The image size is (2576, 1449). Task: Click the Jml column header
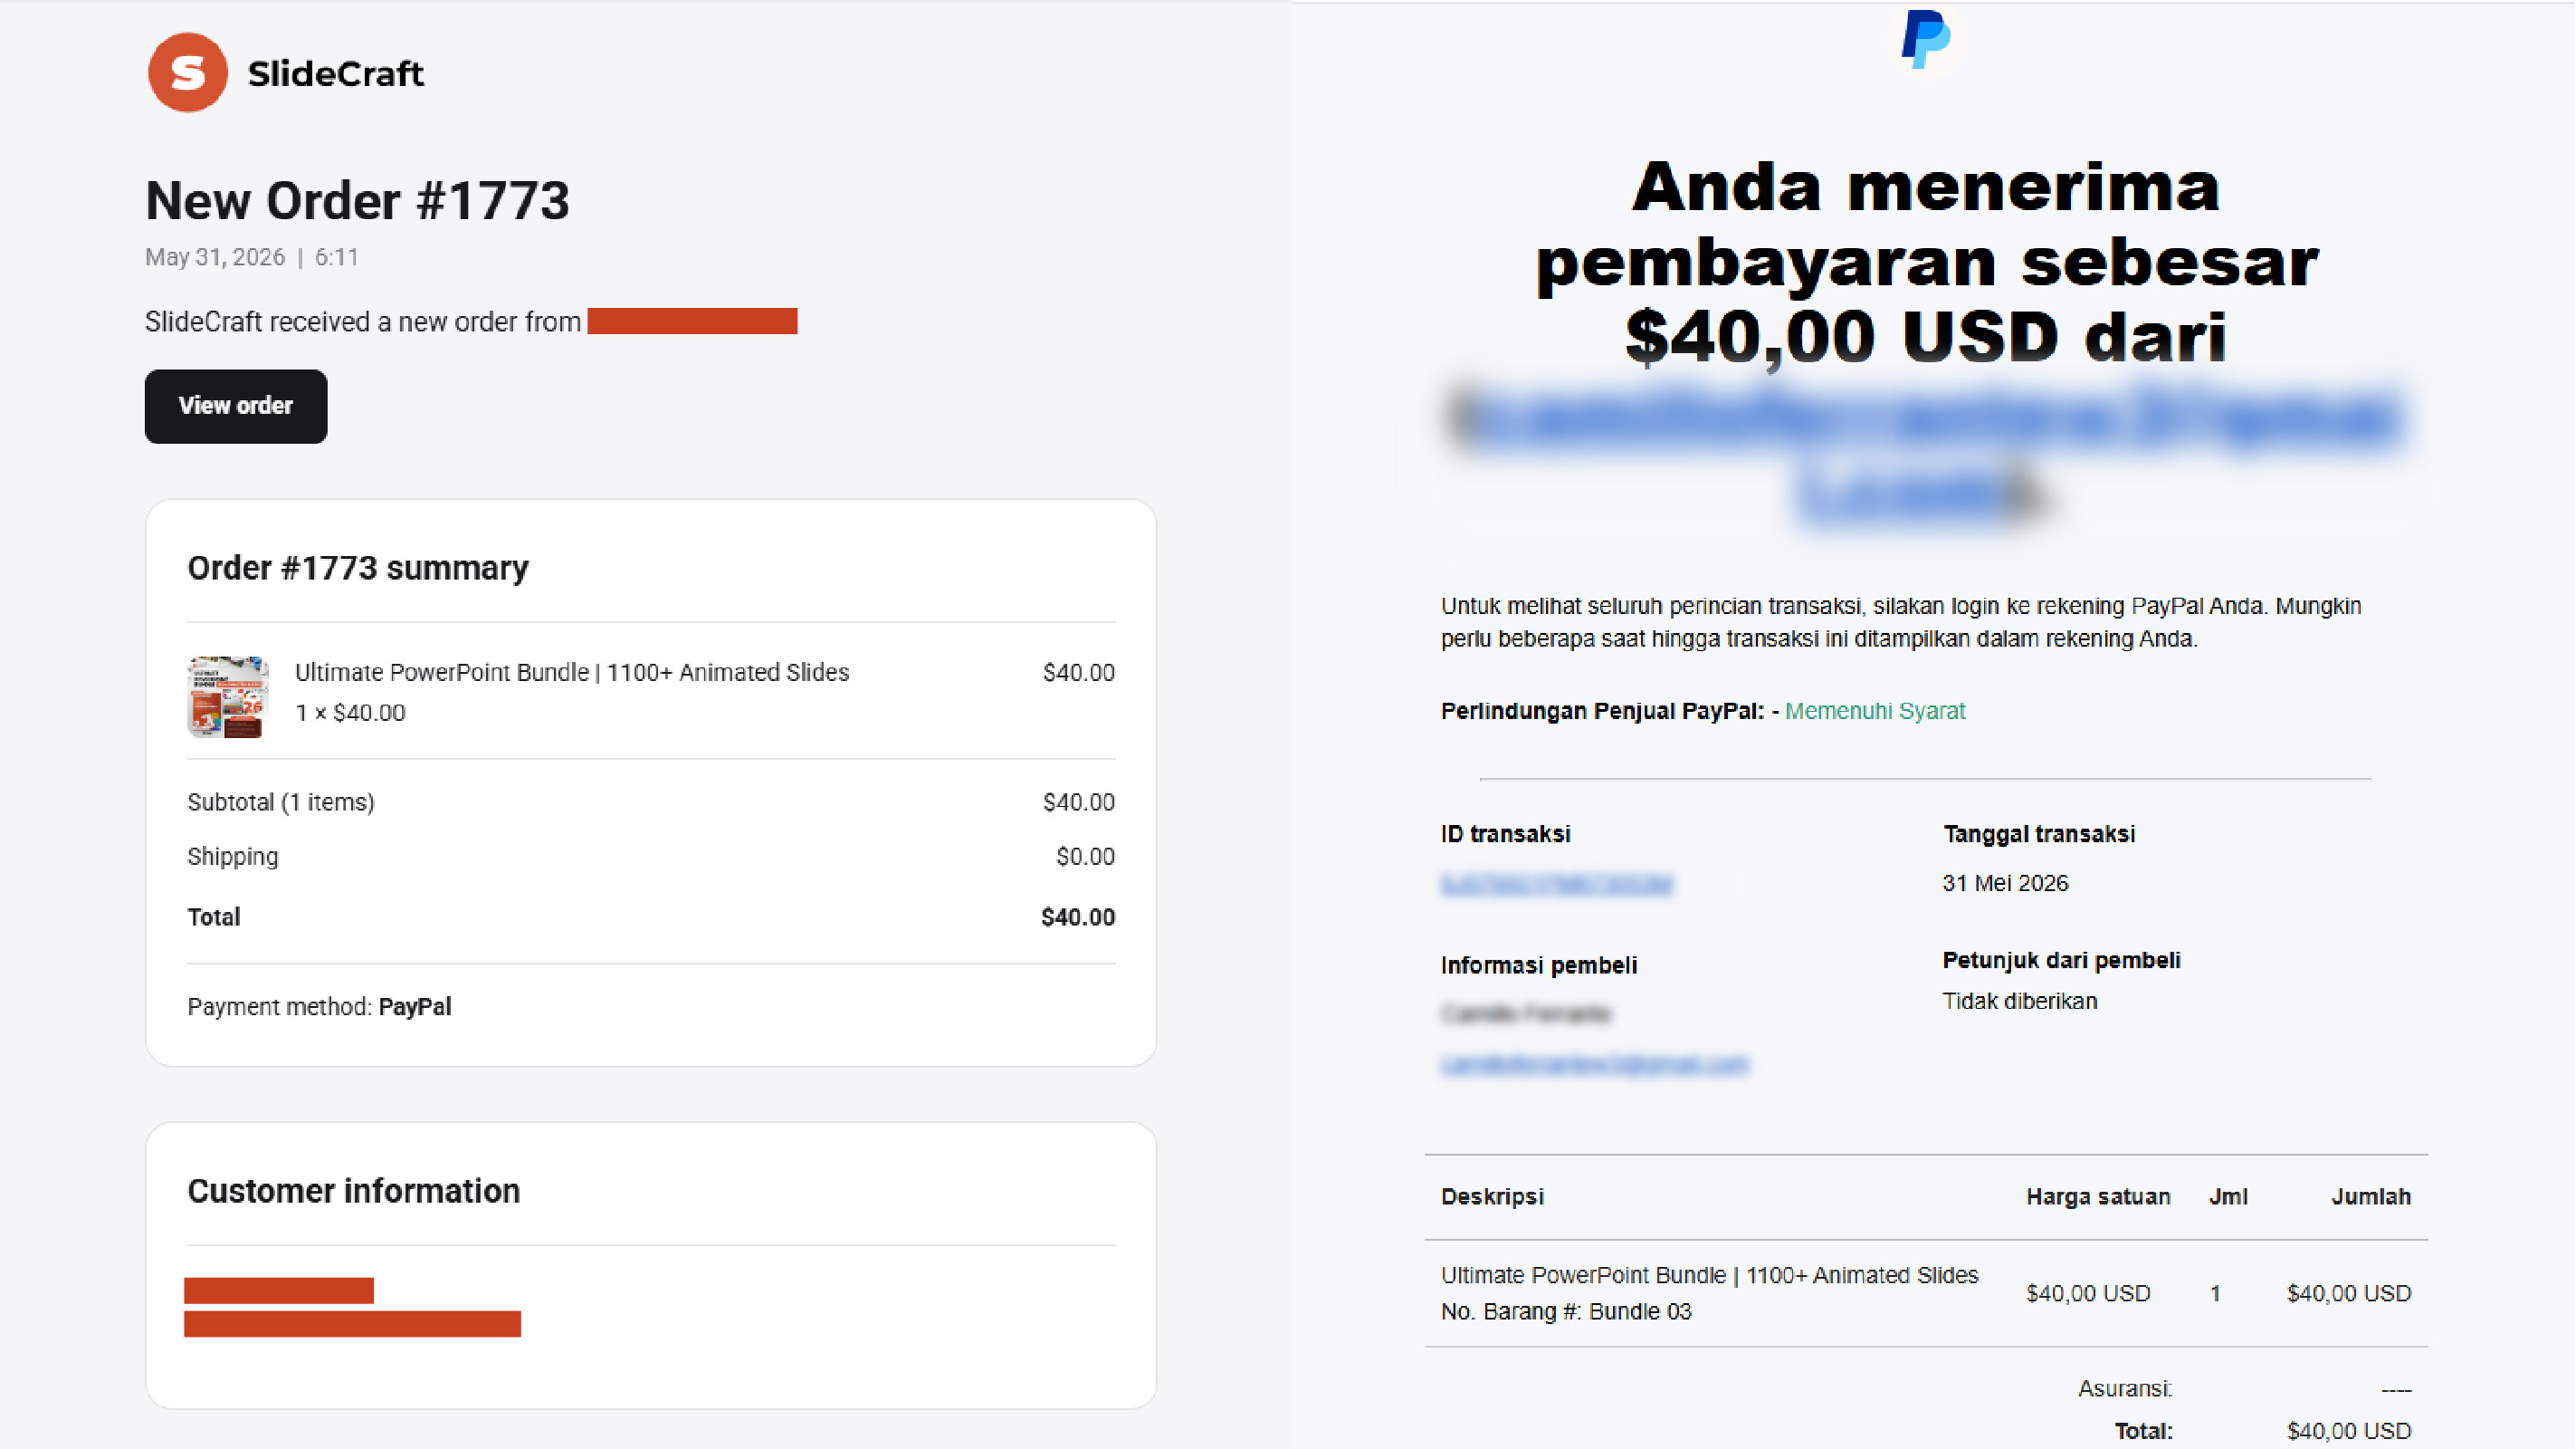2228,1197
